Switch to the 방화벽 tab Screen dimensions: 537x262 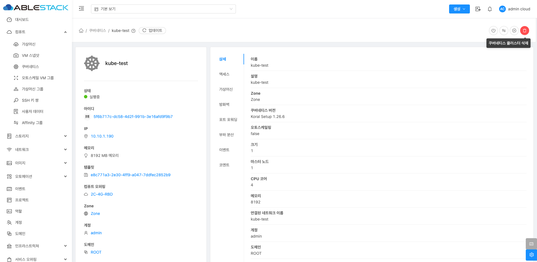[x=224, y=105]
